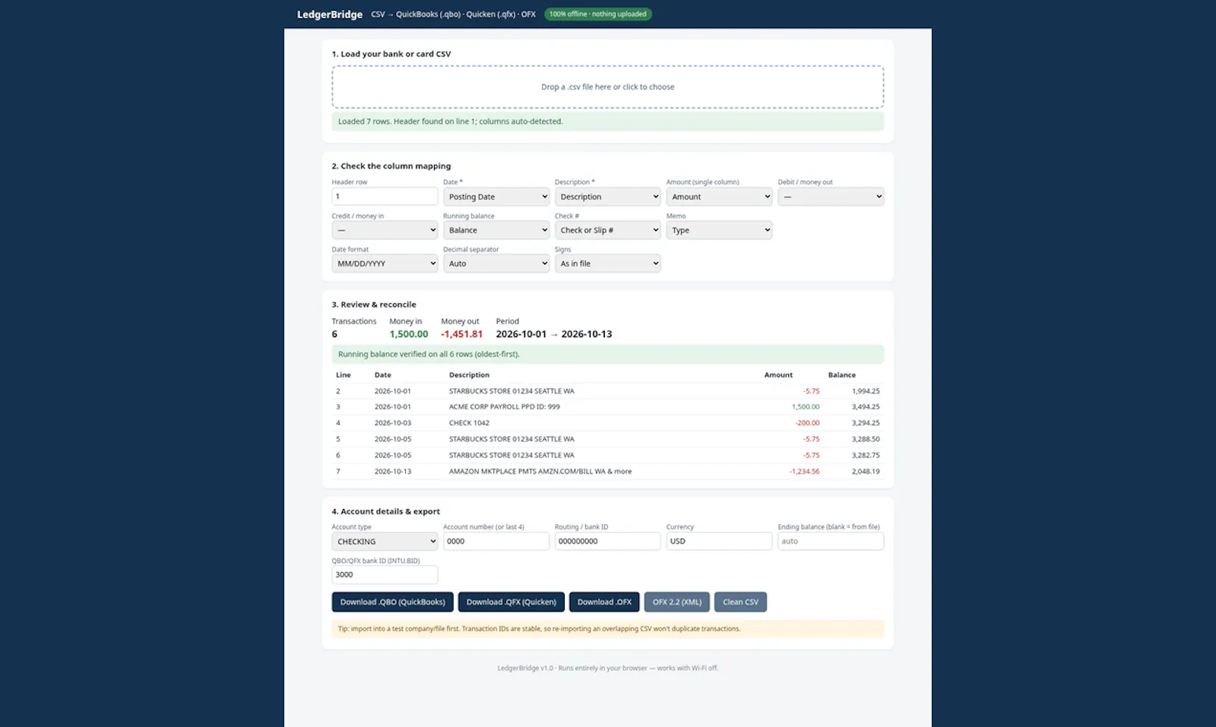Focus the Currency input field
1216x727 pixels.
719,542
